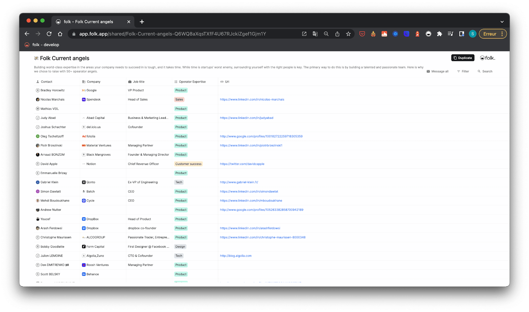The image size is (529, 312).
Task: Click the Behance logo icon
Action: pyautogui.click(x=84, y=274)
